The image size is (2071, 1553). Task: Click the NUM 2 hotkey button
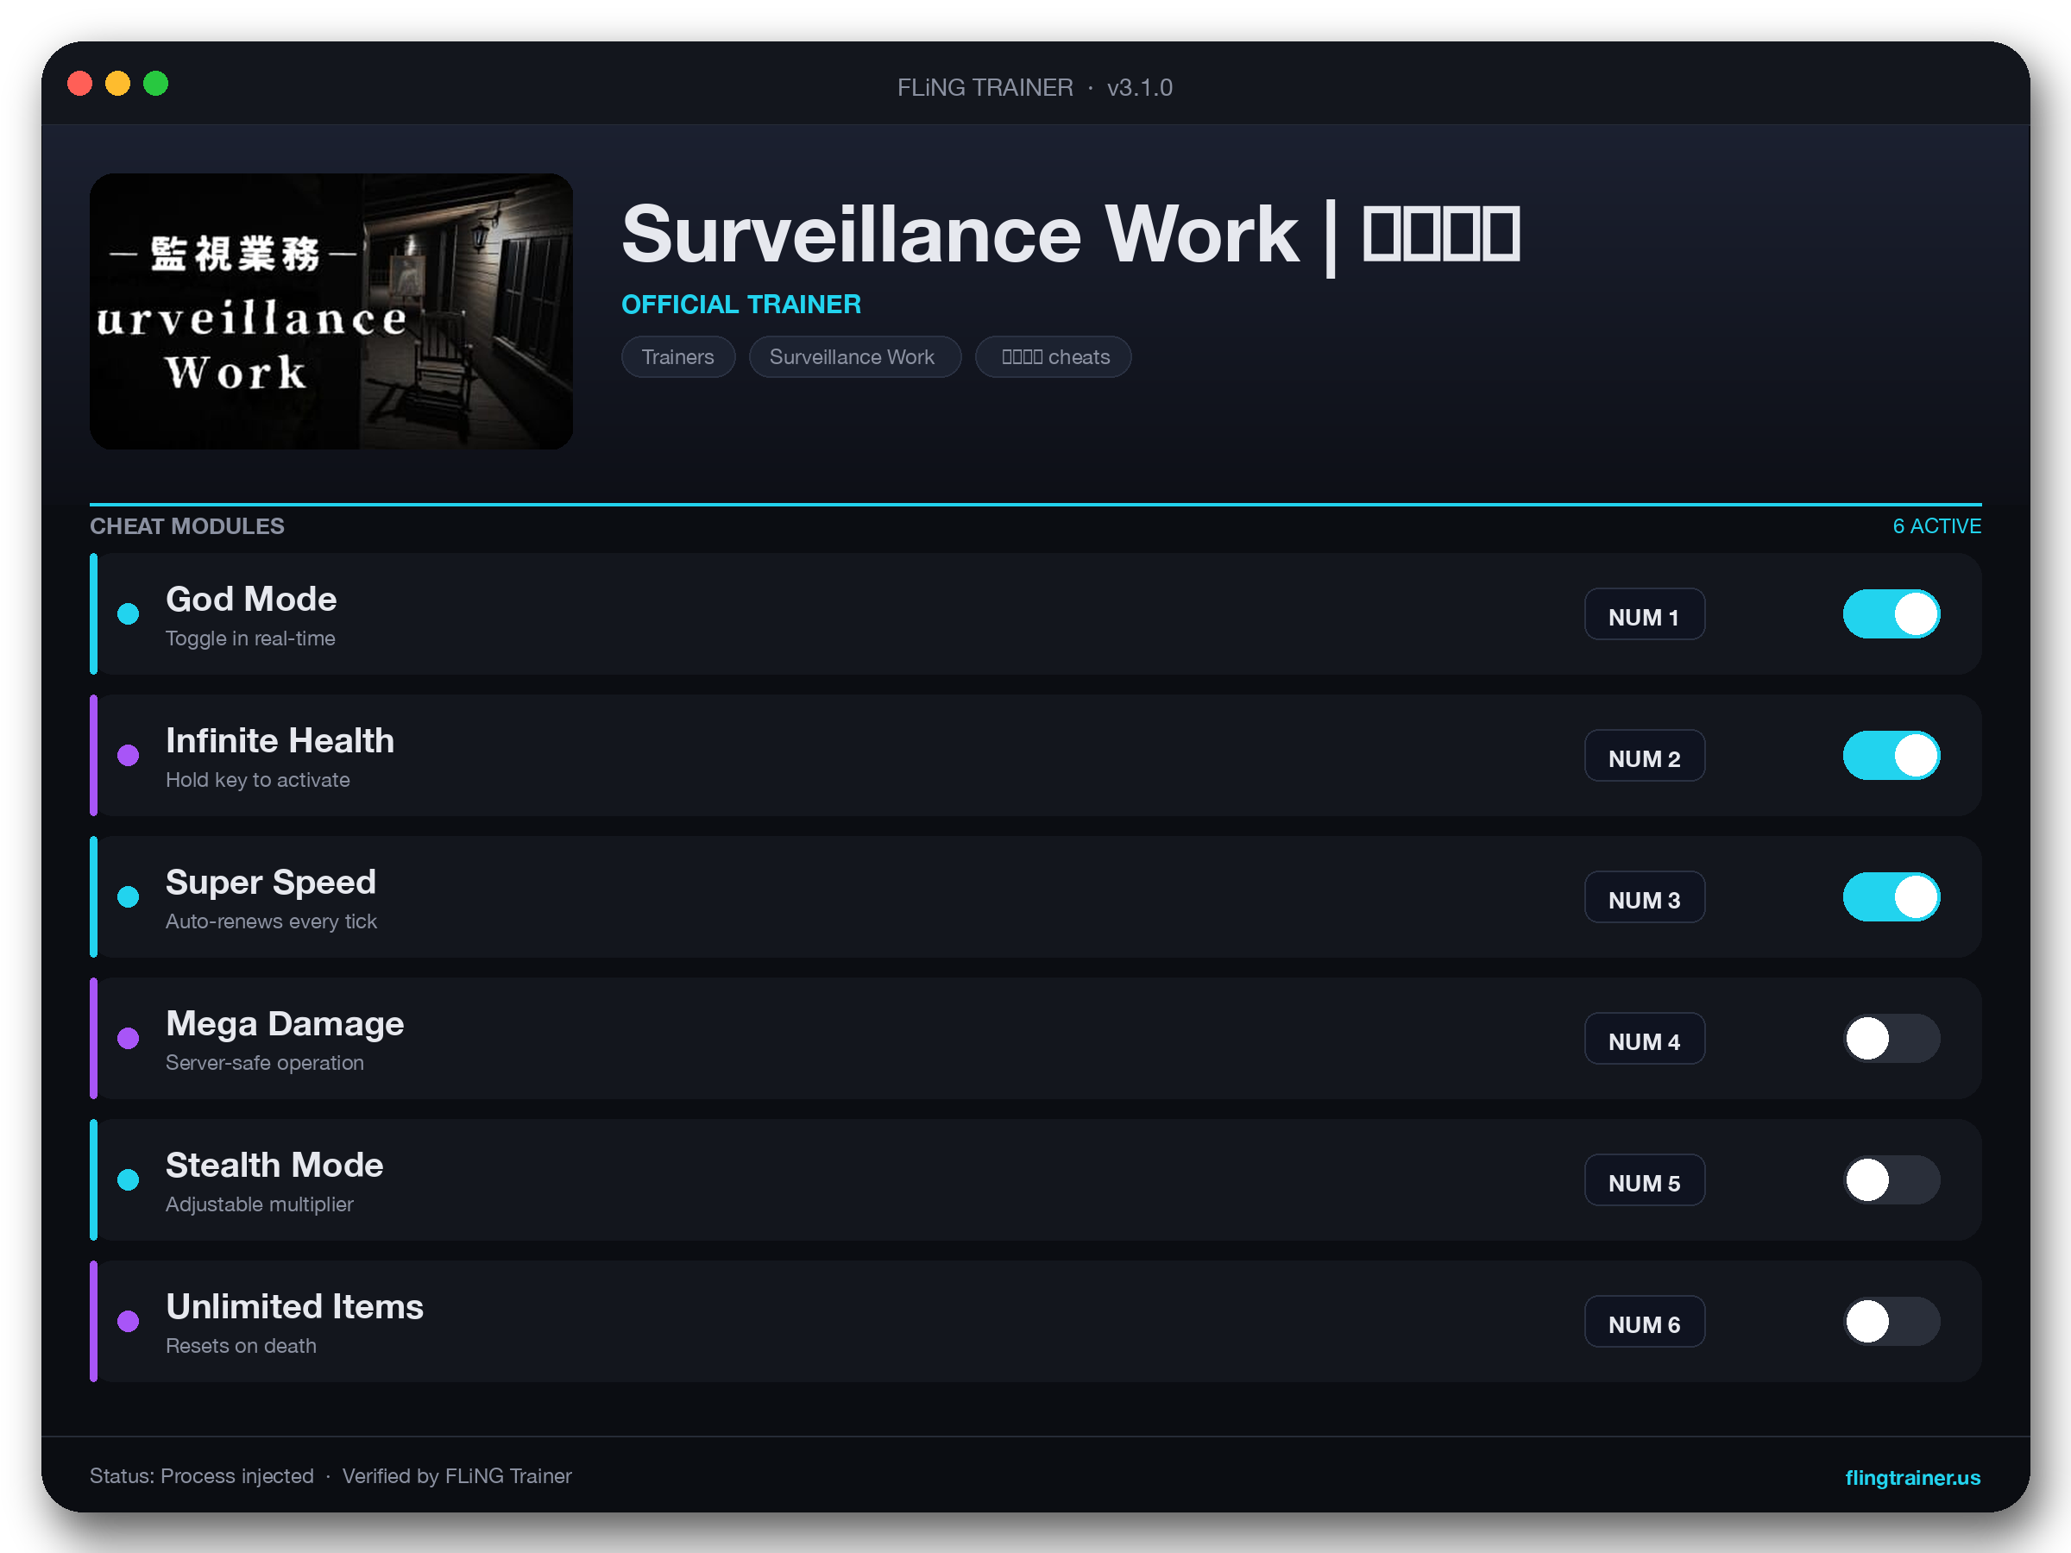(x=1644, y=756)
